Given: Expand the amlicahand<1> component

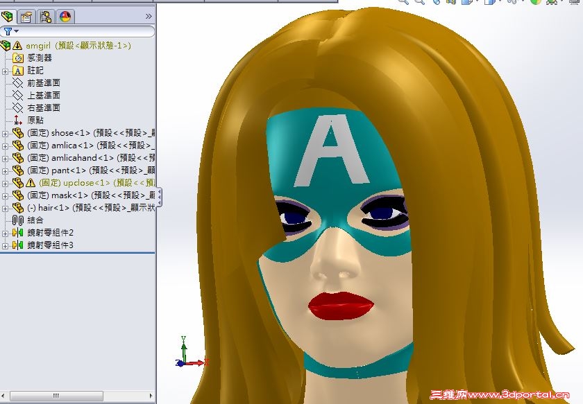Looking at the screenshot, I should (x=5, y=159).
